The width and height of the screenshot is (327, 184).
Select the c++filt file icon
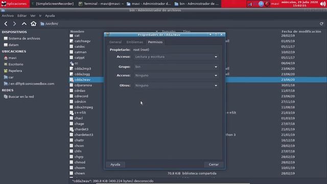coord(72,112)
